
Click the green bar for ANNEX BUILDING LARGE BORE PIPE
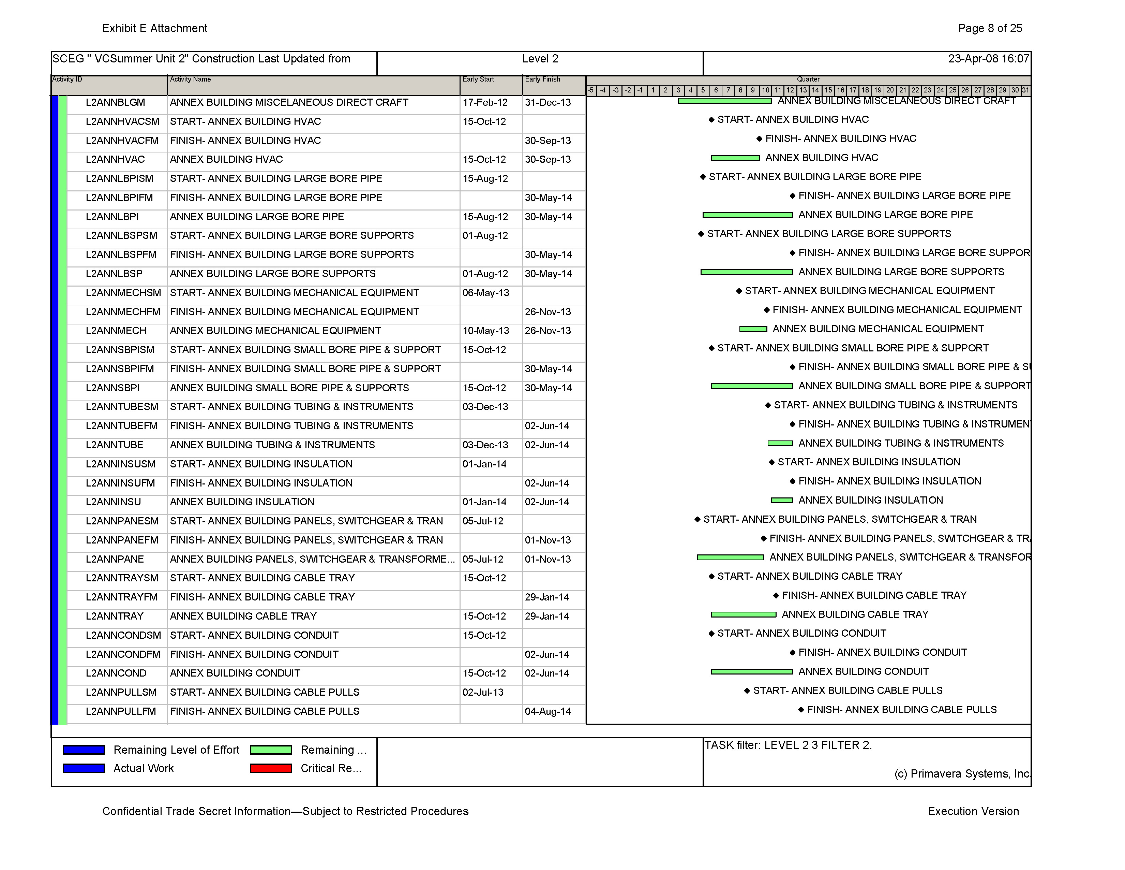pyautogui.click(x=747, y=215)
